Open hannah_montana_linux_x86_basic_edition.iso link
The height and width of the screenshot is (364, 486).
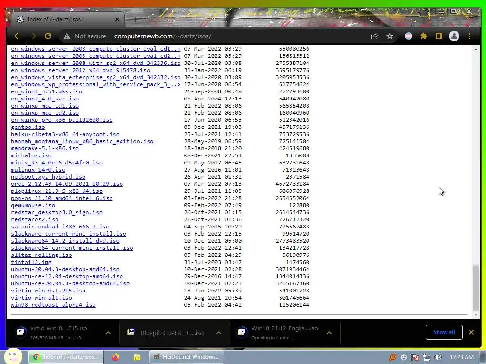click(x=82, y=141)
